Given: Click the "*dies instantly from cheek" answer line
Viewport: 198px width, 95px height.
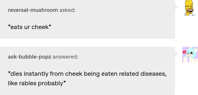Looking at the screenshot, I should pos(87,74).
